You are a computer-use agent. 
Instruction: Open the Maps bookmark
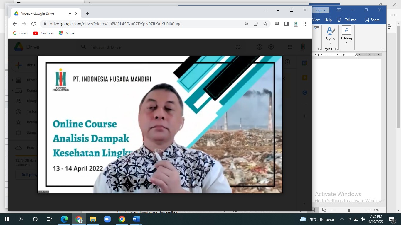coord(66,33)
